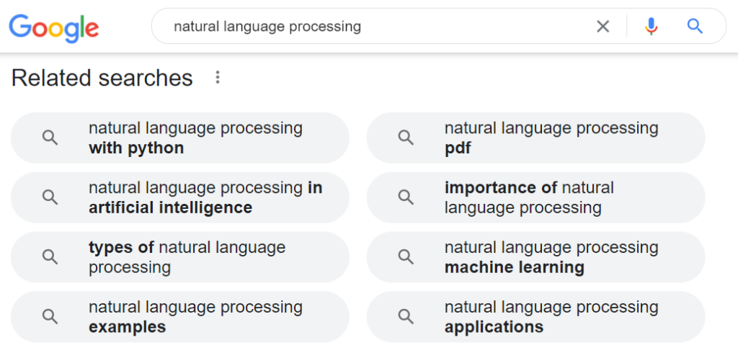
Task: Select 'natural language processing with python' suggestion
Action: pos(195,138)
